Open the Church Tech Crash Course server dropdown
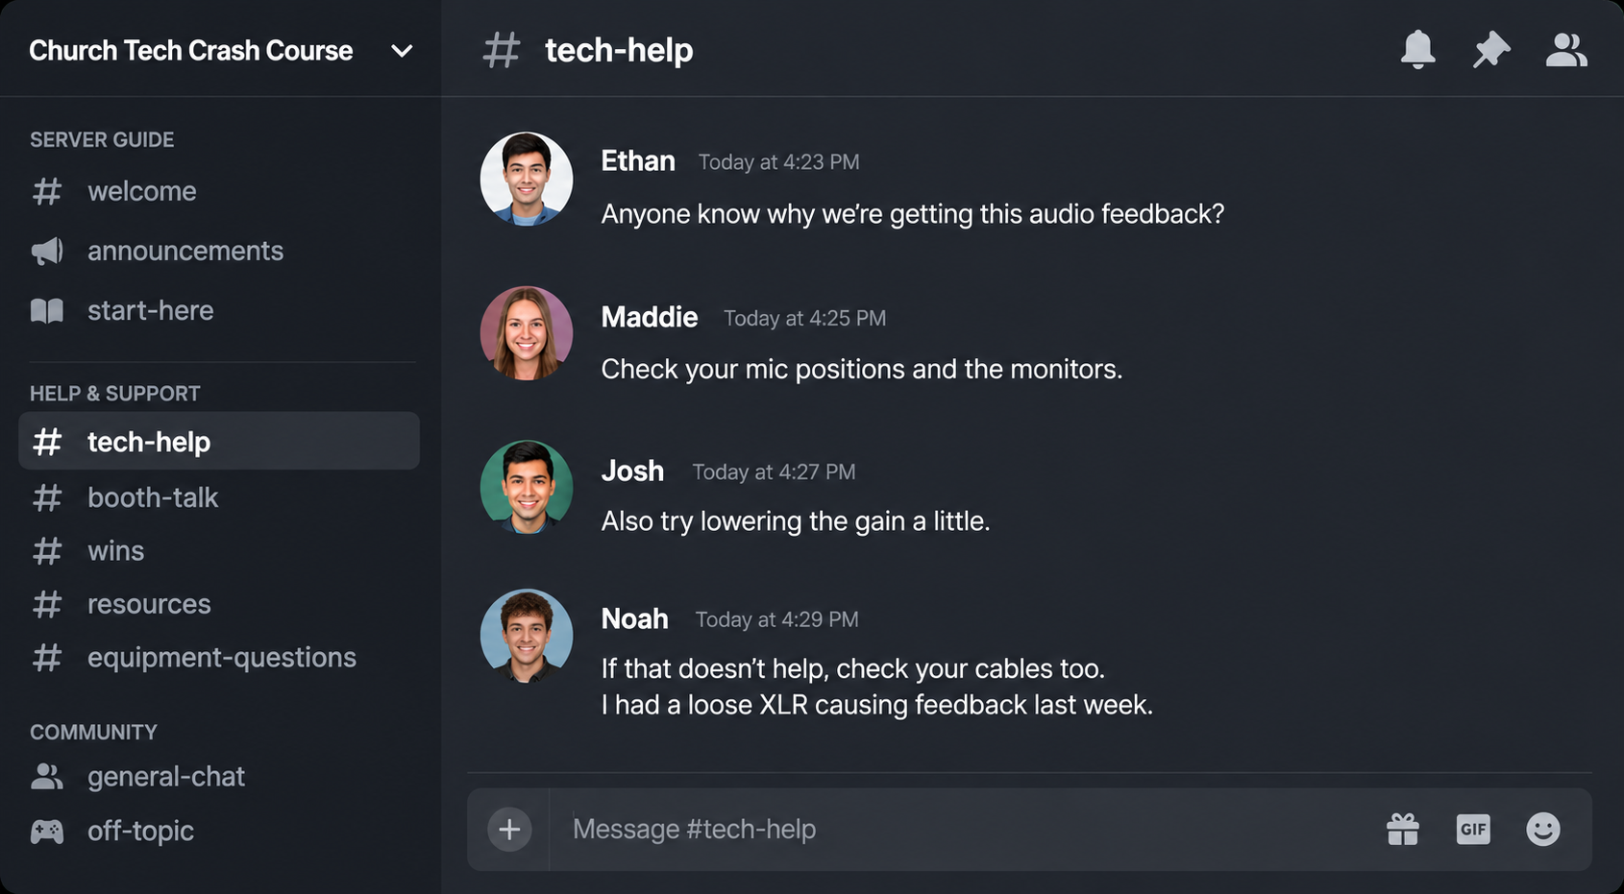 pyautogui.click(x=402, y=51)
